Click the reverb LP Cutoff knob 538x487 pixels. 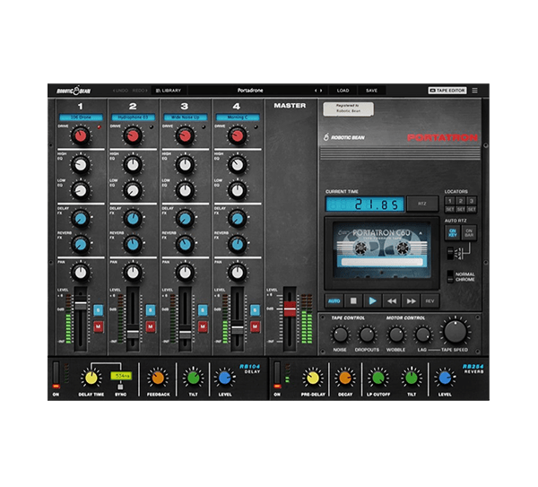[x=378, y=378]
